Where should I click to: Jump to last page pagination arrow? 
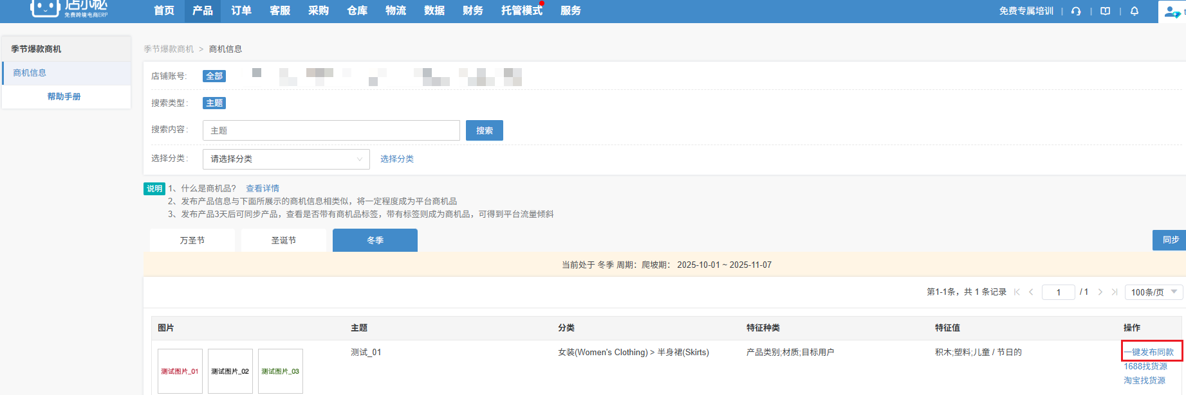[1115, 292]
